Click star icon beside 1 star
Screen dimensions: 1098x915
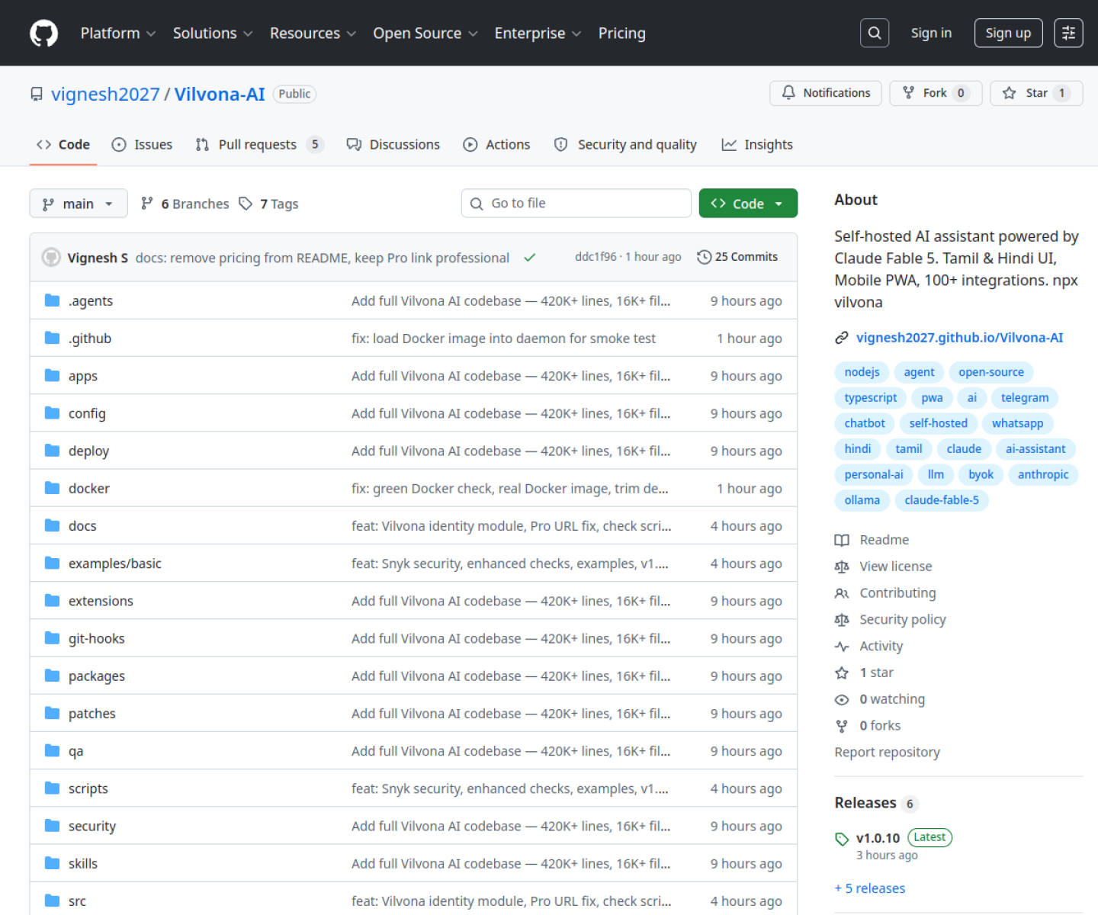coord(842,673)
